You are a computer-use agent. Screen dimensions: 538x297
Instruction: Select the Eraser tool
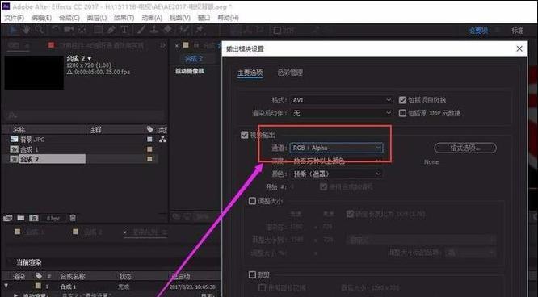point(167,30)
